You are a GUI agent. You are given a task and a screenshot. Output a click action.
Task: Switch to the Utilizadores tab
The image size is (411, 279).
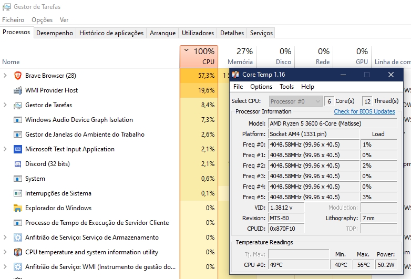pos(198,33)
